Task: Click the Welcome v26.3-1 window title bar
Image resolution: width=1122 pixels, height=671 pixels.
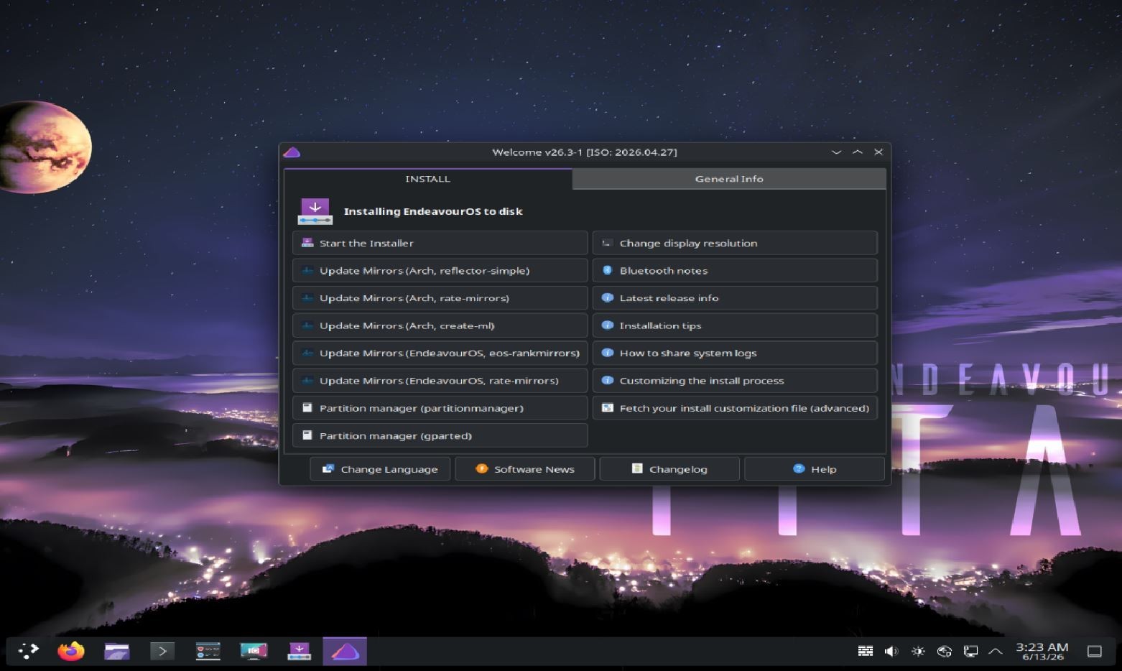Action: (585, 152)
